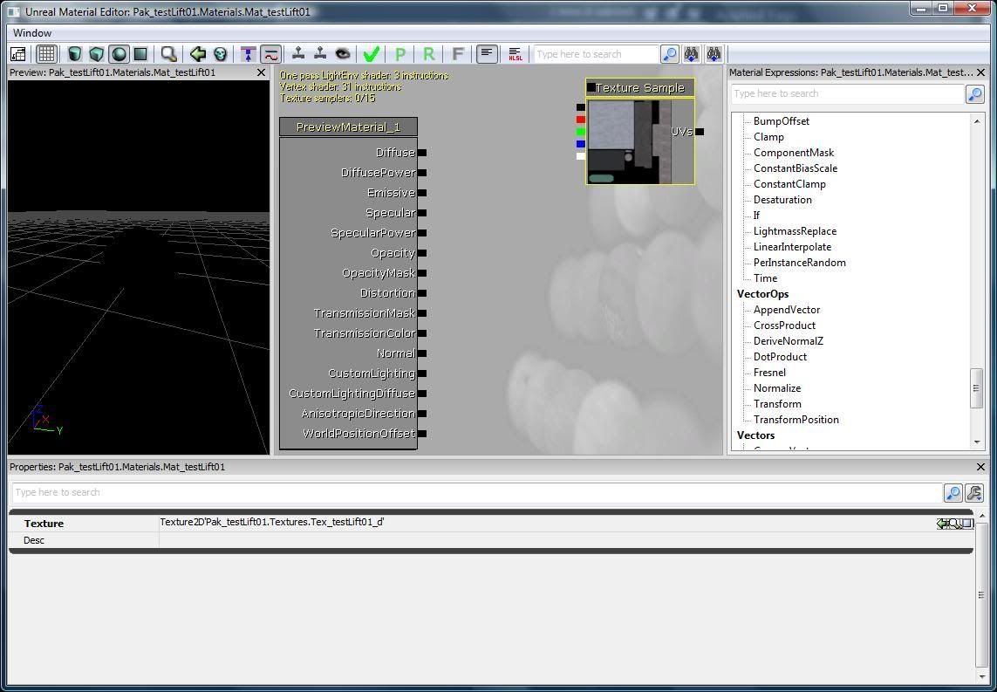Click the magnifying glass icon beside the plane primitive
997x692 pixels.
point(168,54)
